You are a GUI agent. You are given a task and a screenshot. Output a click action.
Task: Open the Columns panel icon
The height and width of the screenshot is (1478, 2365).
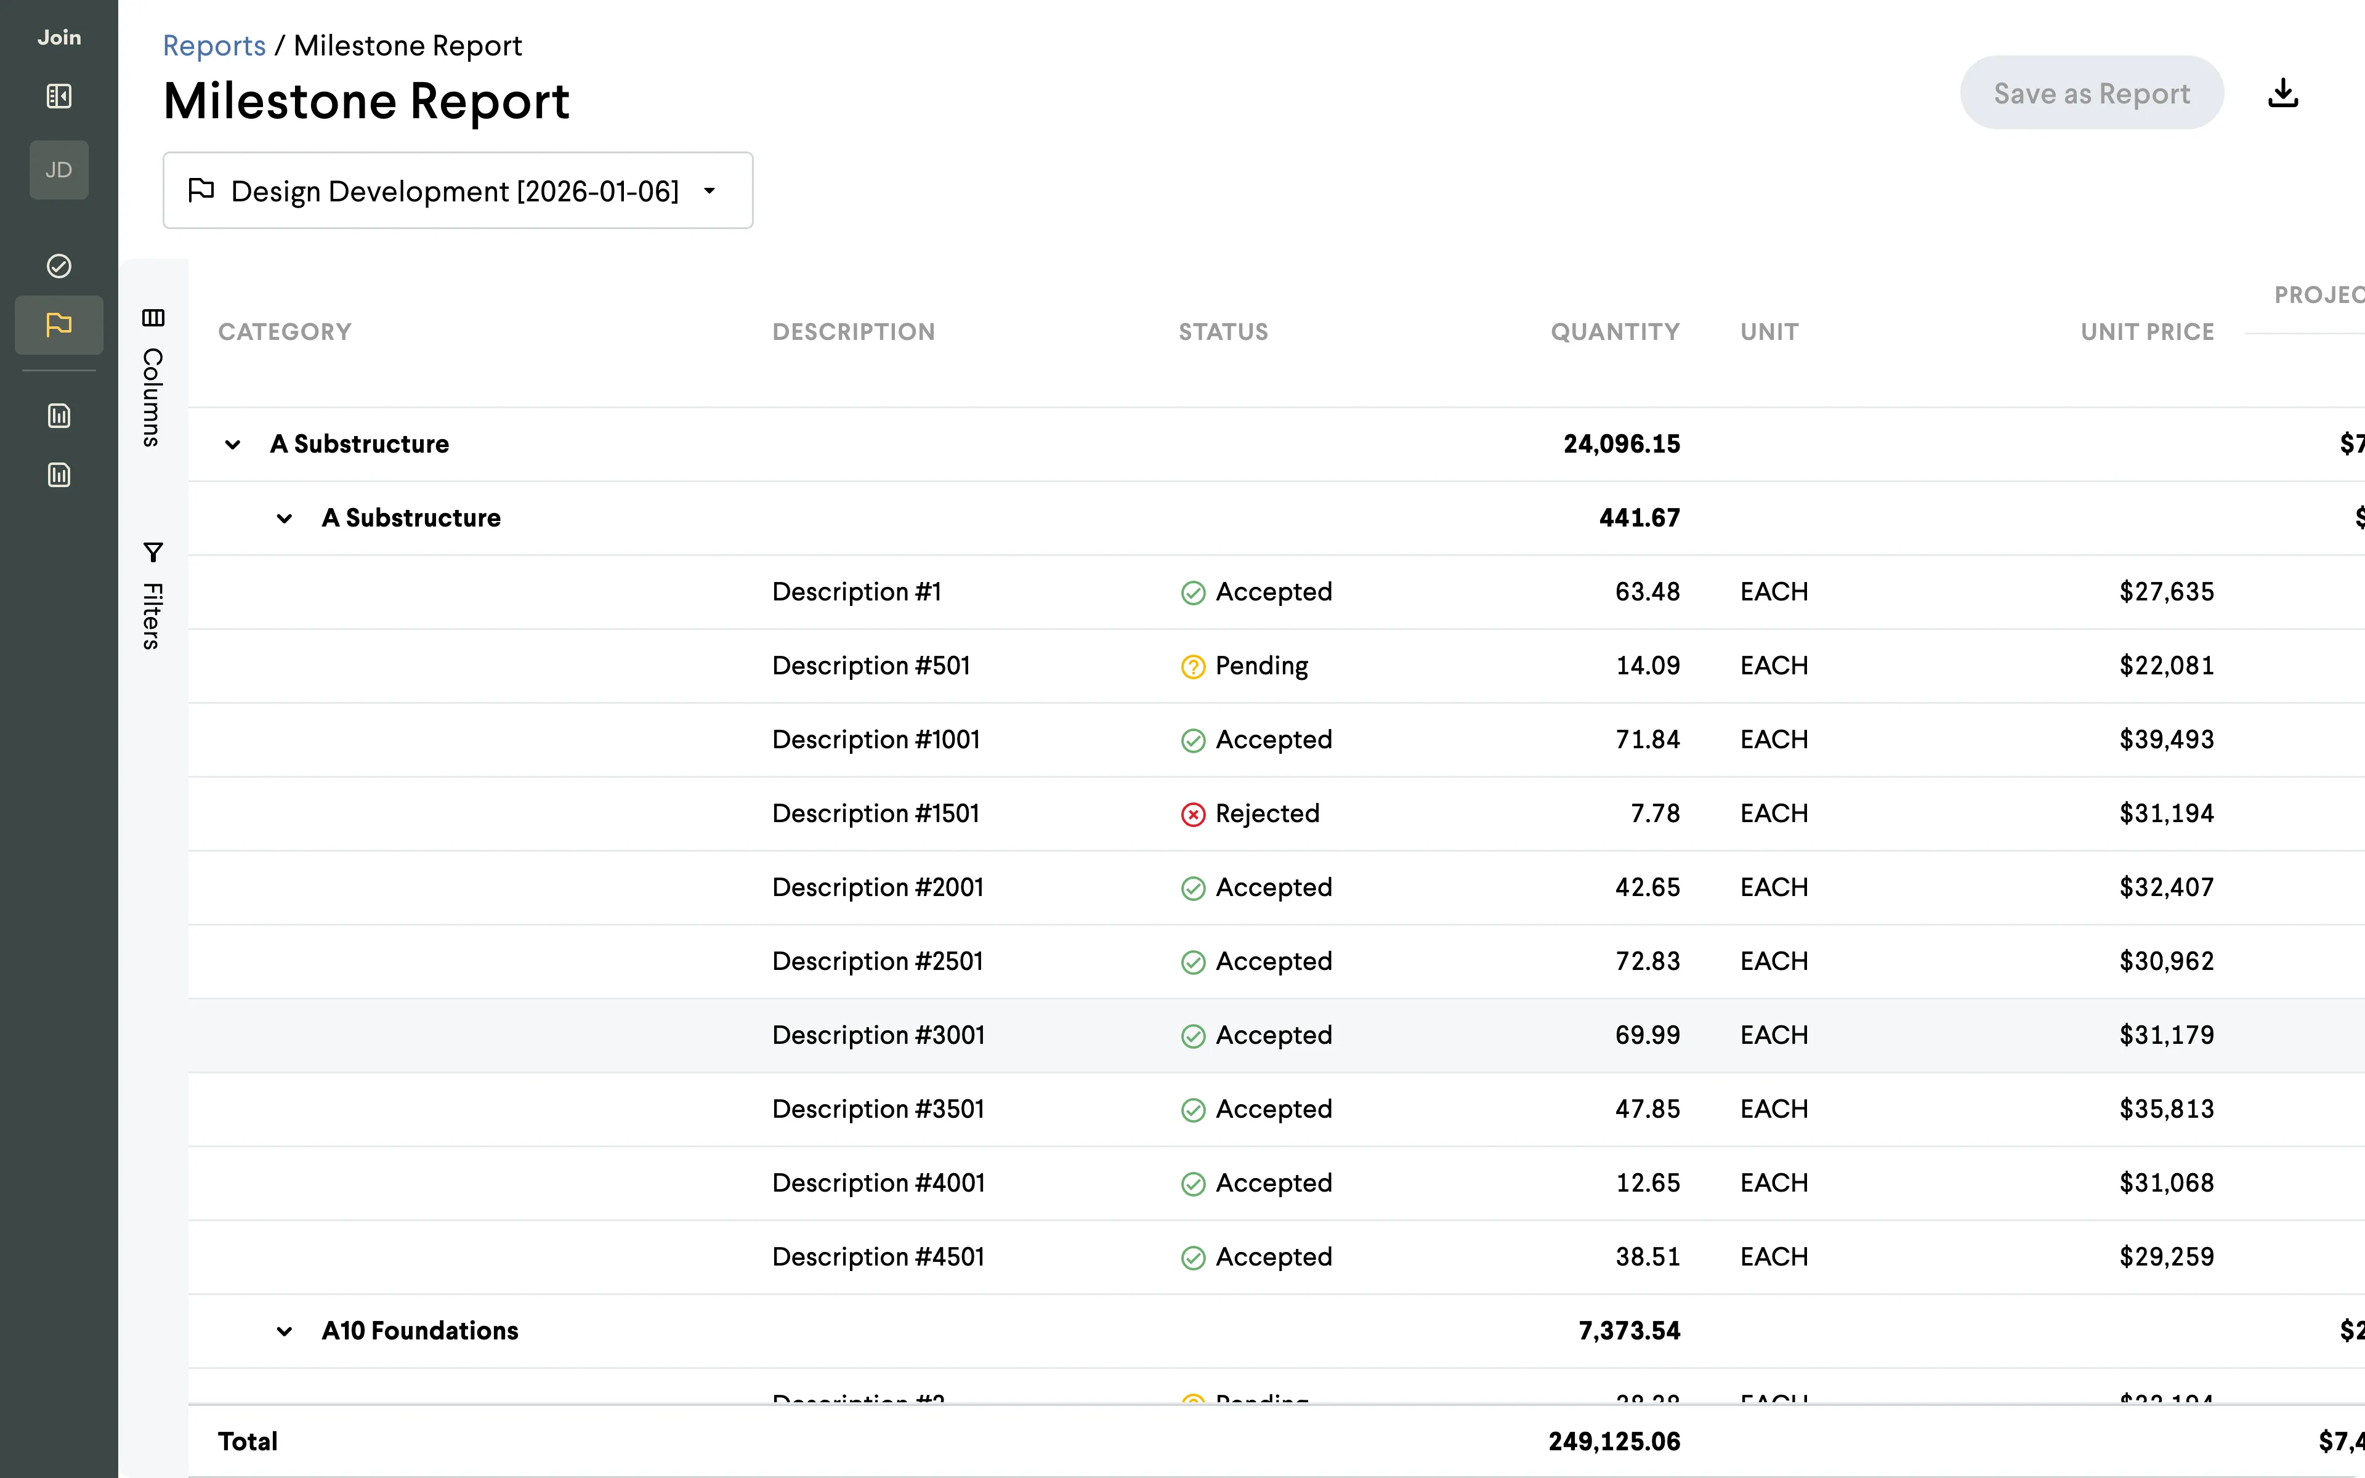coord(153,318)
